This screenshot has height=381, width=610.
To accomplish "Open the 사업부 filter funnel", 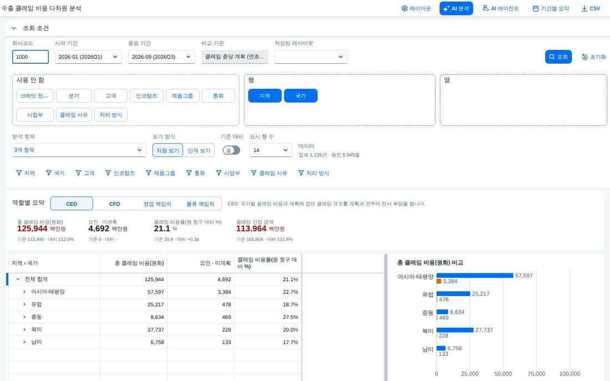I will pos(218,173).
